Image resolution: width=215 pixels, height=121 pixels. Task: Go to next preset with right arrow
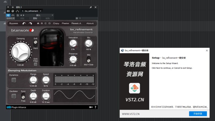24,15
